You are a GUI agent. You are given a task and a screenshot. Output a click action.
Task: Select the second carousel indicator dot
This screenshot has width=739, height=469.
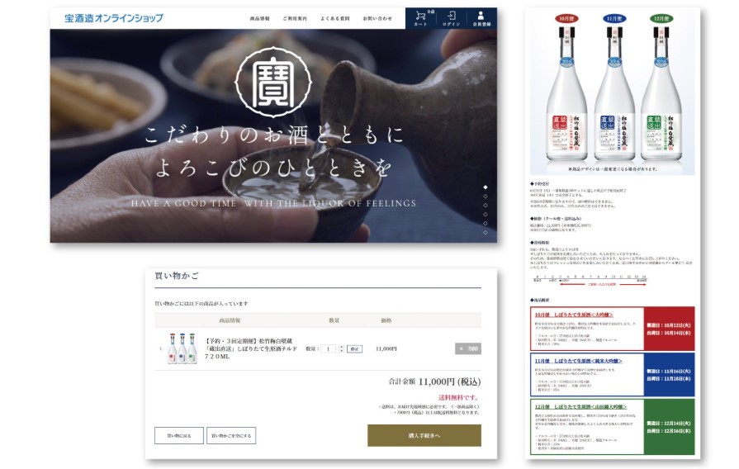[x=485, y=196]
